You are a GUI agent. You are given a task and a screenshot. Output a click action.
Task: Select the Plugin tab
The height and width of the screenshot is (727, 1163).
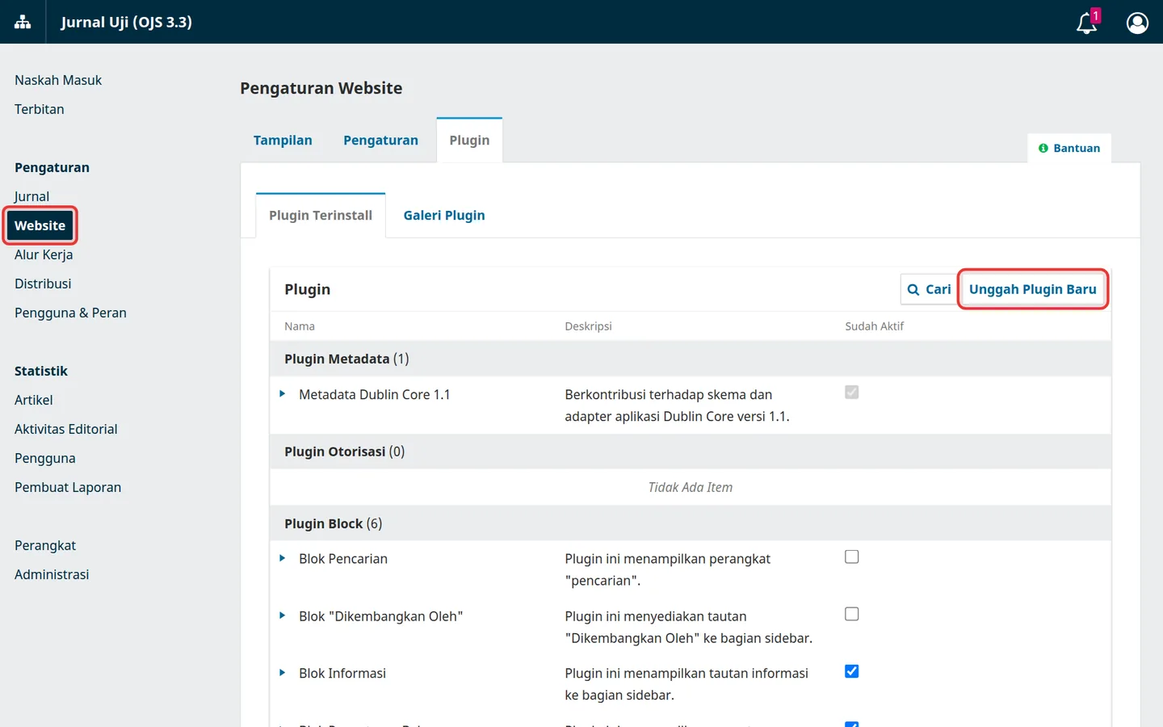(469, 141)
